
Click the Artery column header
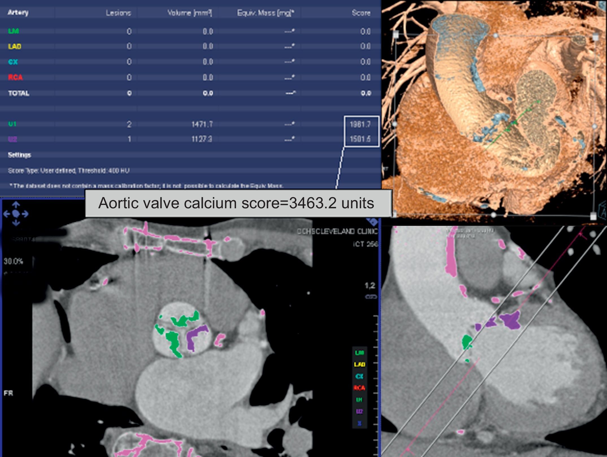[18, 13]
